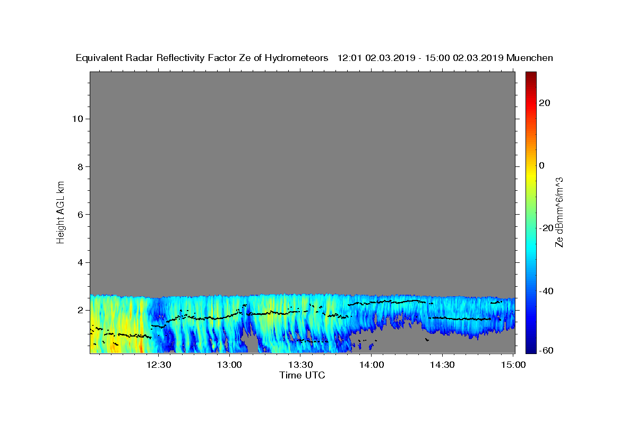Click the height tick label 2

click(x=80, y=310)
